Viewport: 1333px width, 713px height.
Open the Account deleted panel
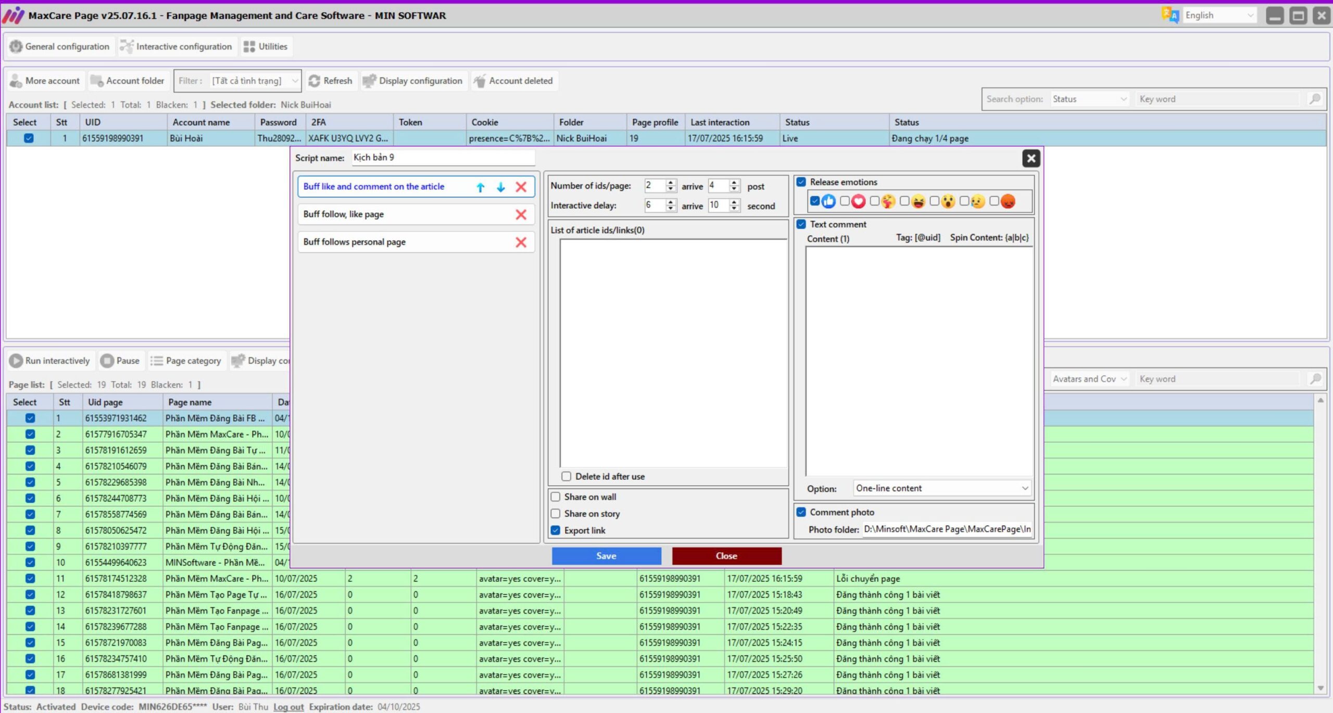514,81
